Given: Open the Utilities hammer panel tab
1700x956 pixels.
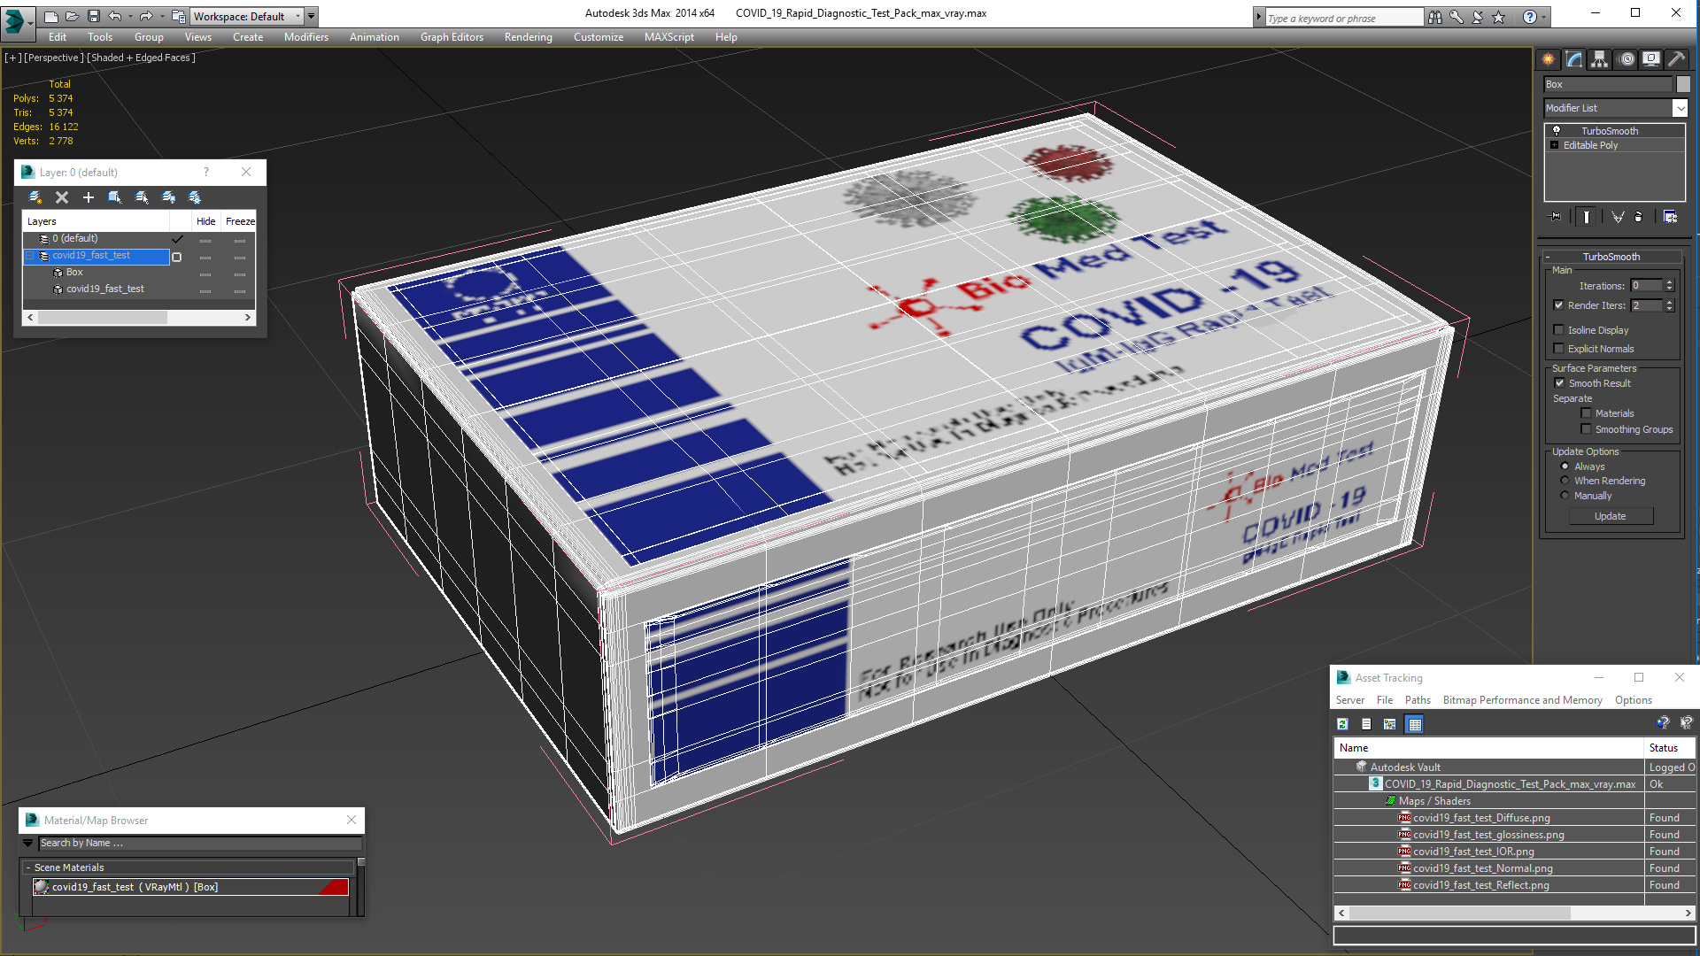Looking at the screenshot, I should click(x=1676, y=59).
